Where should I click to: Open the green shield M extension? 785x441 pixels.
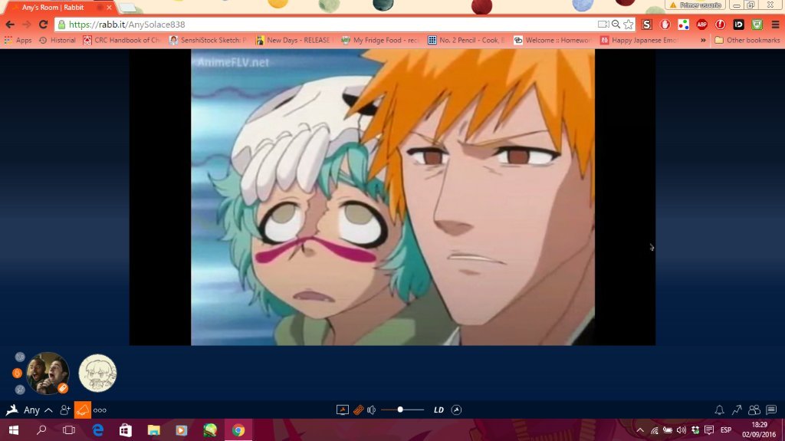point(757,24)
